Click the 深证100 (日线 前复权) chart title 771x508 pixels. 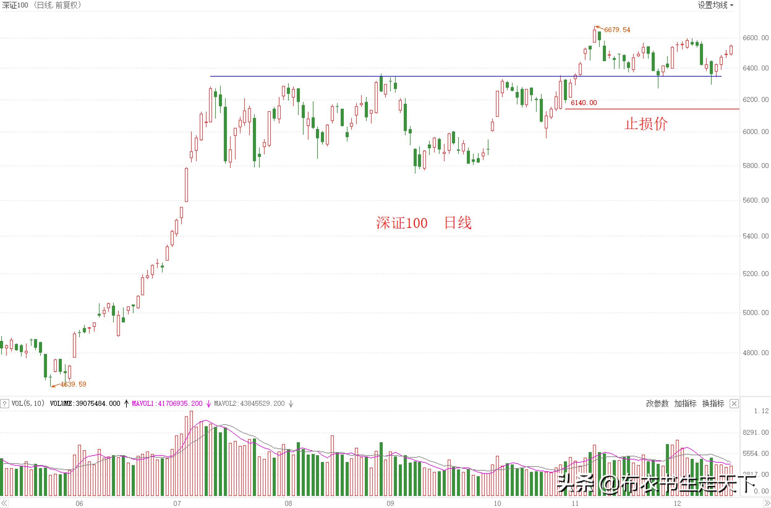pyautogui.click(x=42, y=5)
